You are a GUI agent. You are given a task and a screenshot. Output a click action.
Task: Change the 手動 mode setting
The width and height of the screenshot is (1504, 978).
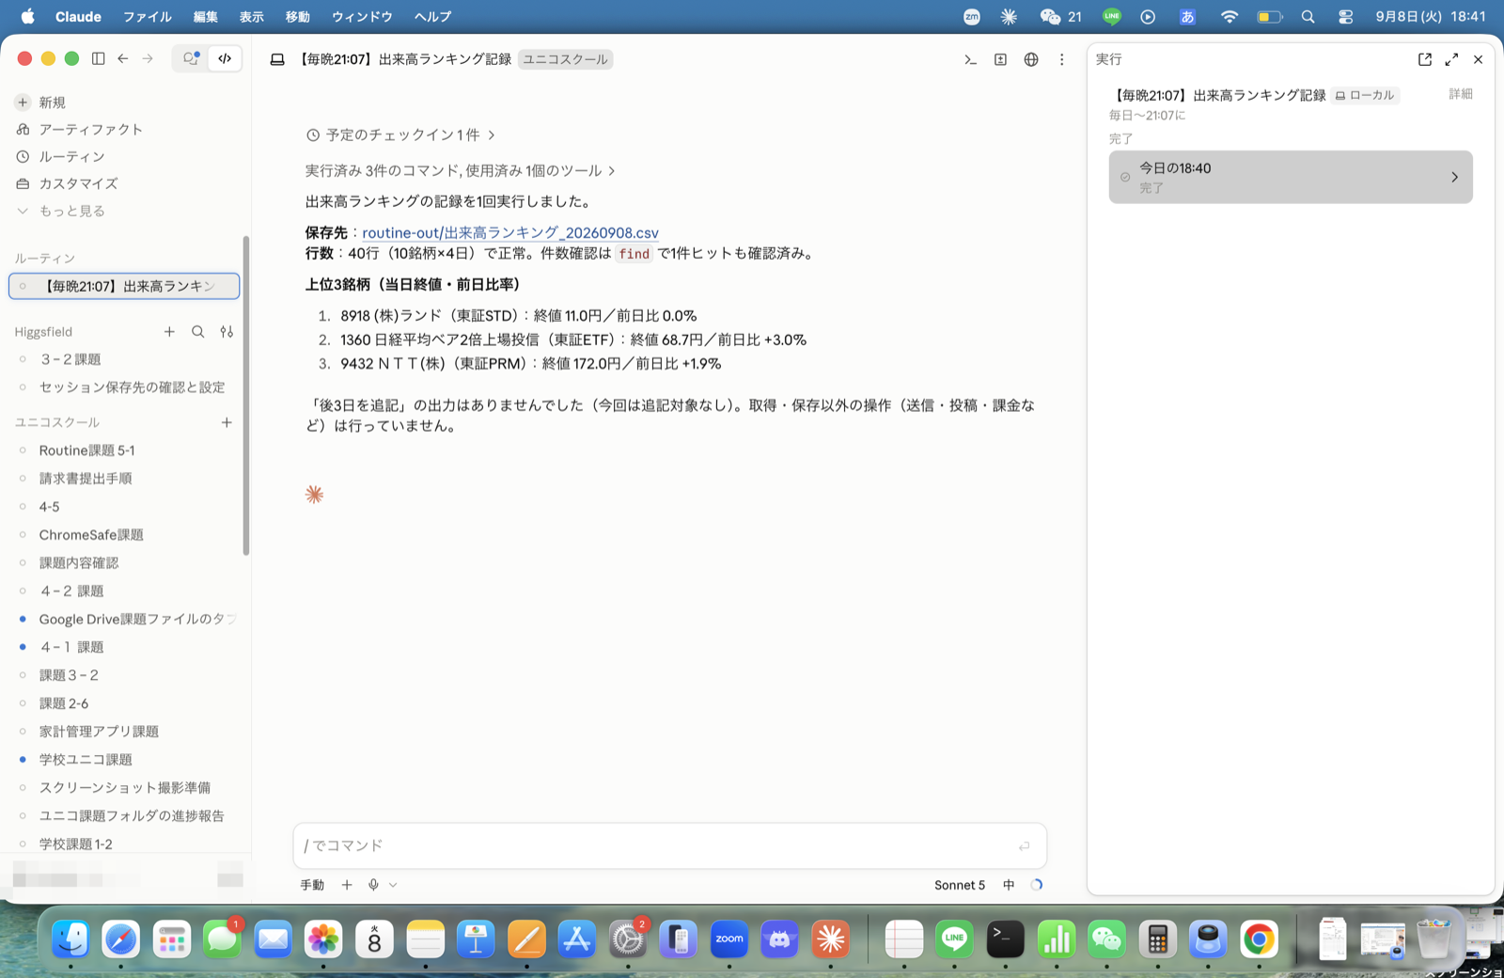coord(312,885)
